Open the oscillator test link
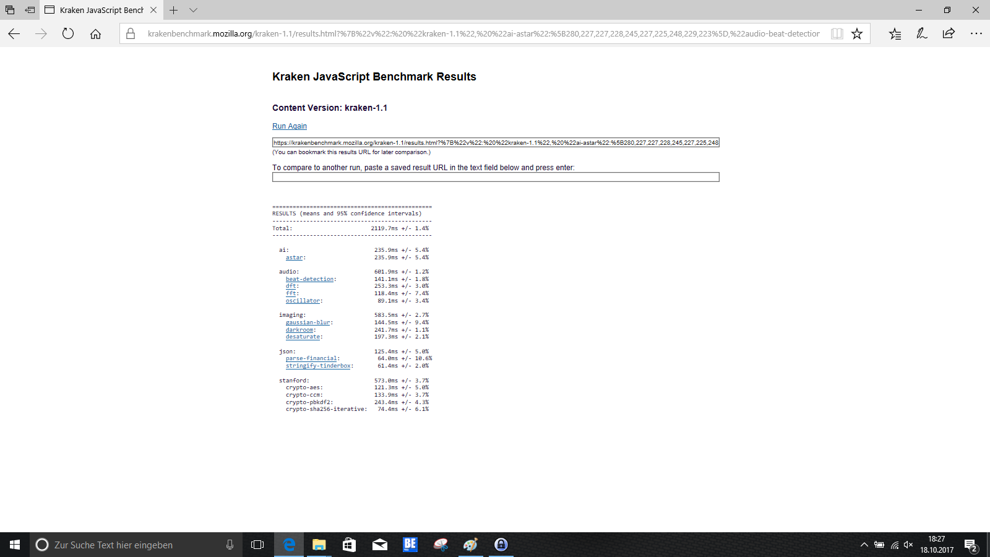This screenshot has width=990, height=557. [x=303, y=301]
